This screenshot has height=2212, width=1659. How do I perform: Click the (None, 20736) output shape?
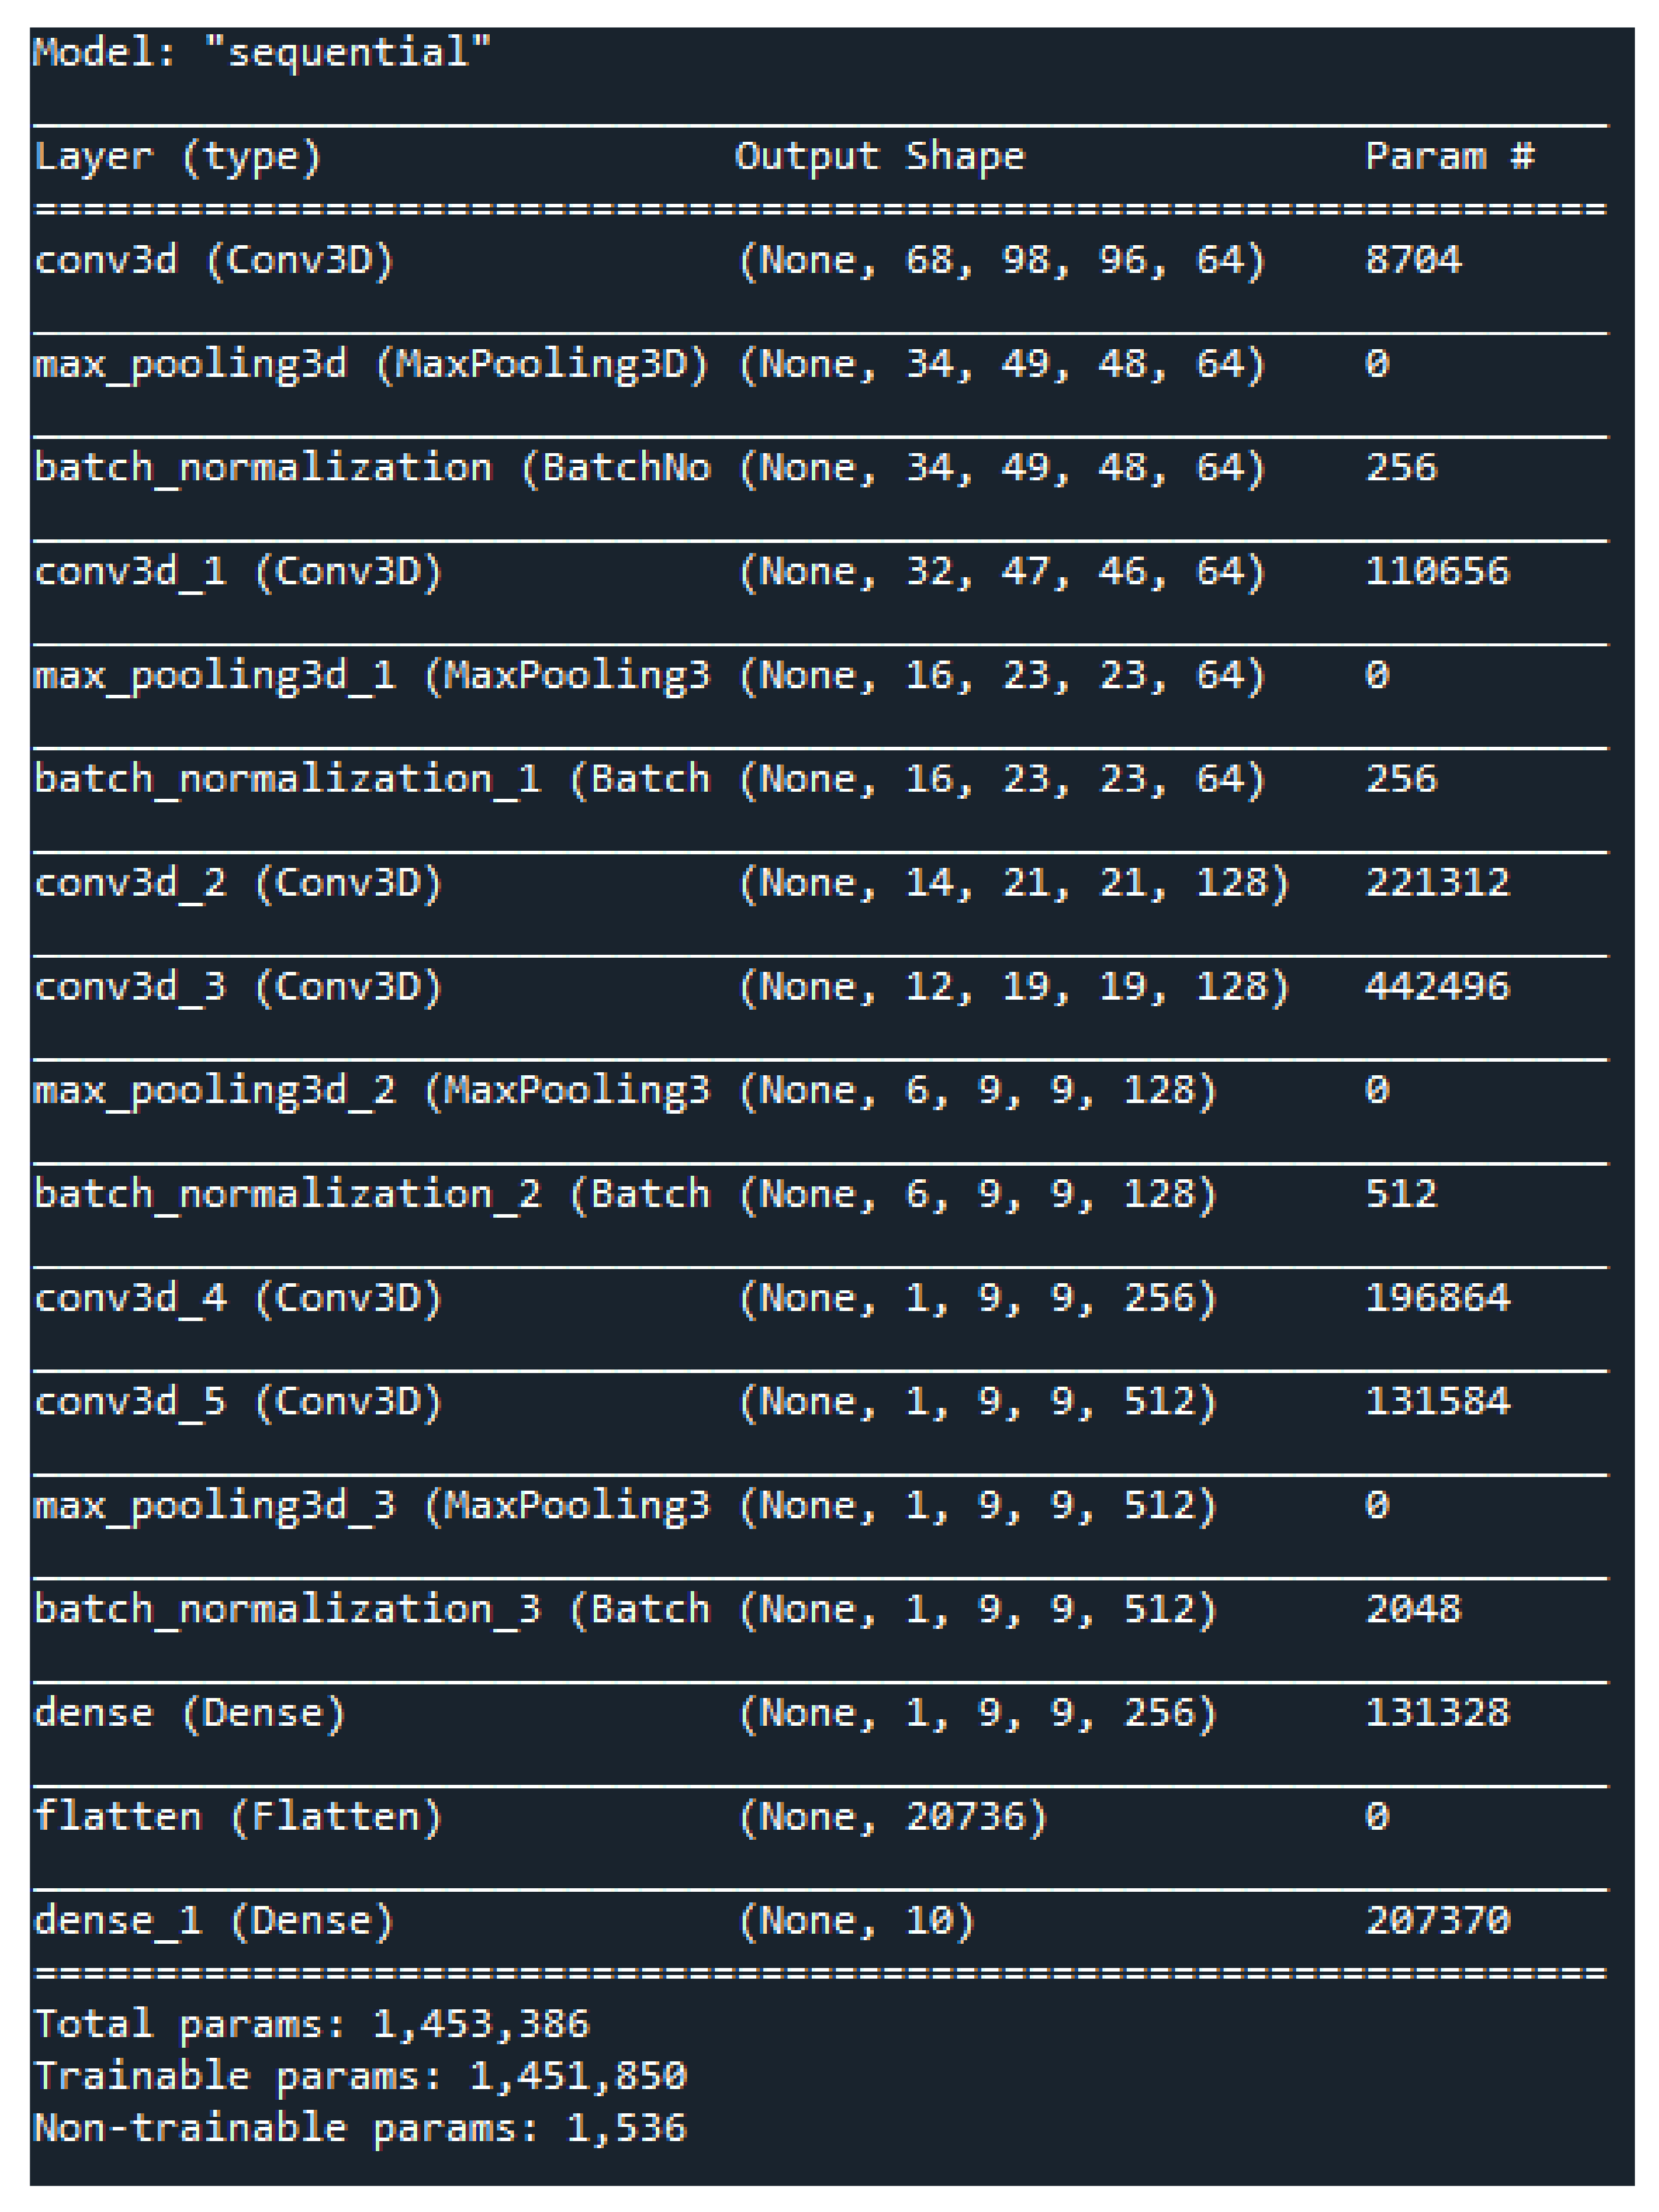coord(892,1818)
